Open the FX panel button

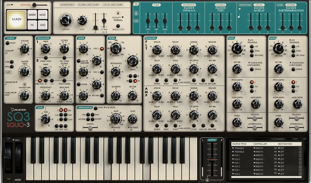(32, 25)
